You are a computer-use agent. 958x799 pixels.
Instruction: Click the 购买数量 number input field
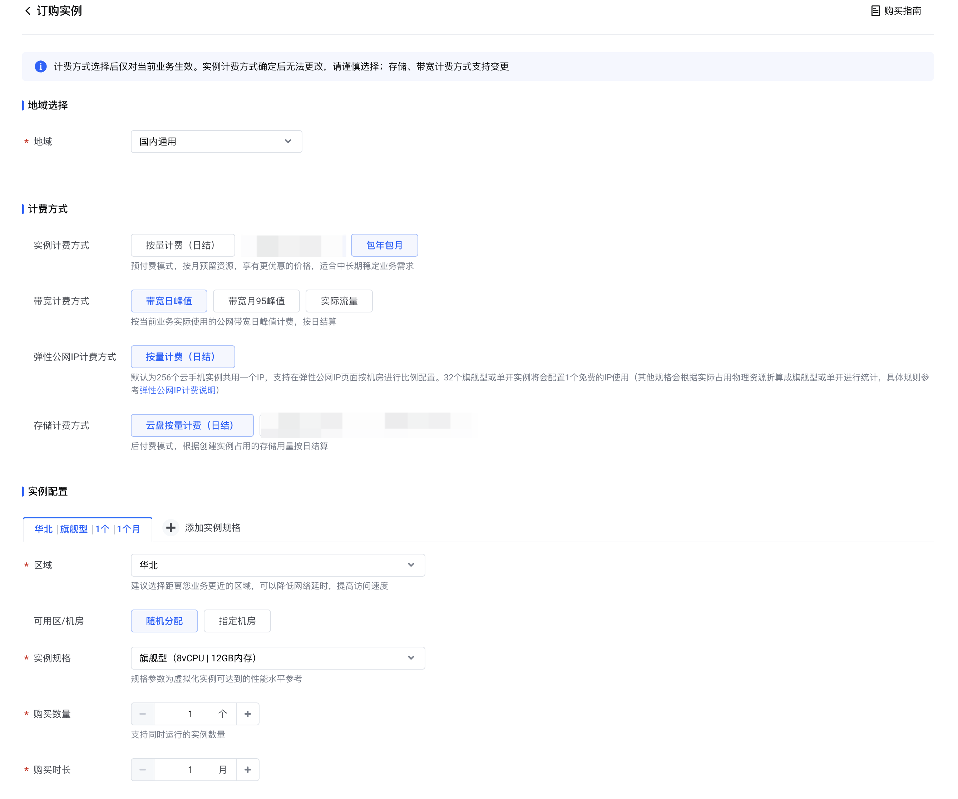[189, 714]
